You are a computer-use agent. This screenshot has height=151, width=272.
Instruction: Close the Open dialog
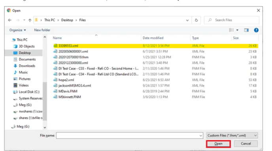click(258, 11)
